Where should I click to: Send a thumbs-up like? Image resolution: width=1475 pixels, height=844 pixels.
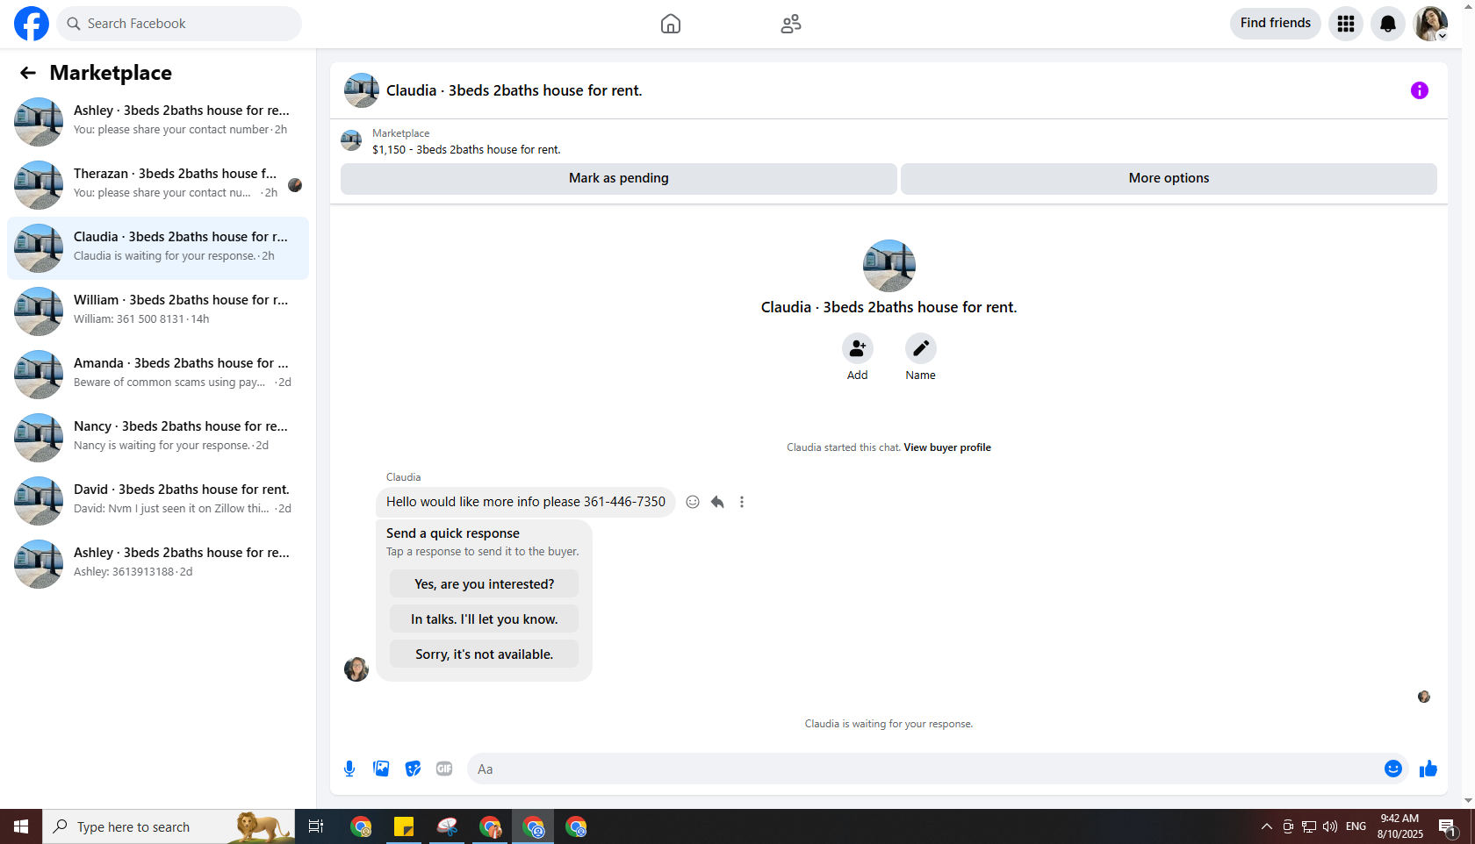tap(1428, 769)
